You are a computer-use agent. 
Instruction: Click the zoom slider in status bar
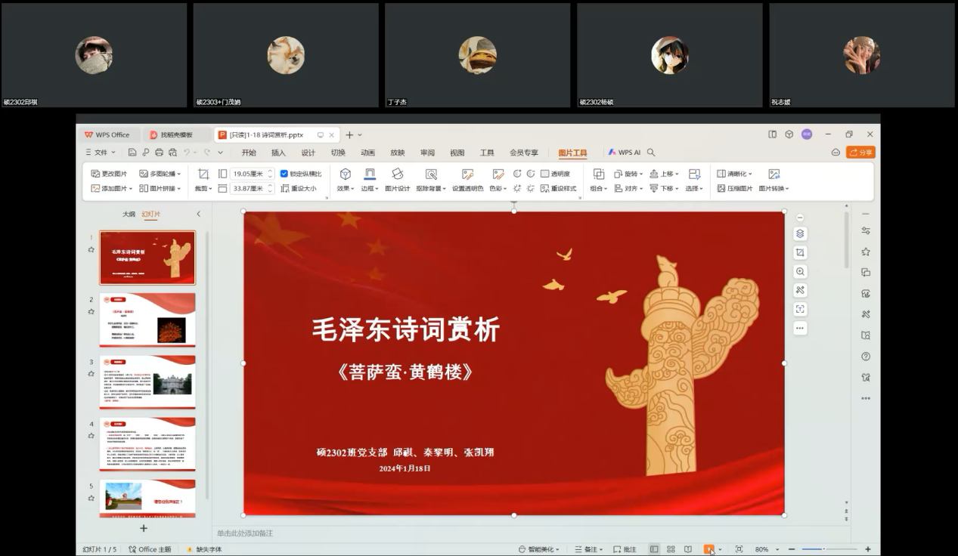point(829,549)
